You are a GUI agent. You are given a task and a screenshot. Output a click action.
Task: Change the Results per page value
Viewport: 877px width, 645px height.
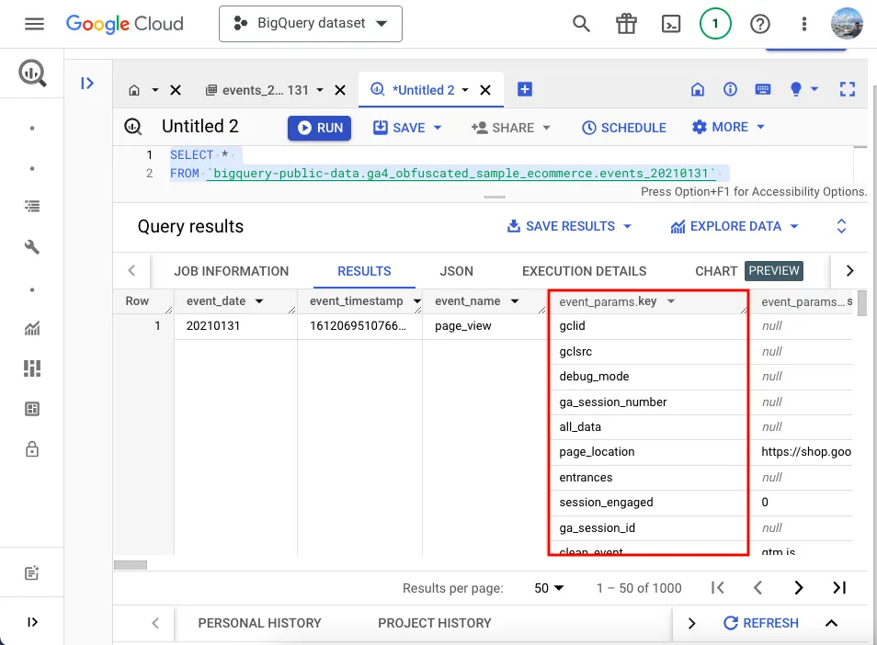click(x=548, y=587)
